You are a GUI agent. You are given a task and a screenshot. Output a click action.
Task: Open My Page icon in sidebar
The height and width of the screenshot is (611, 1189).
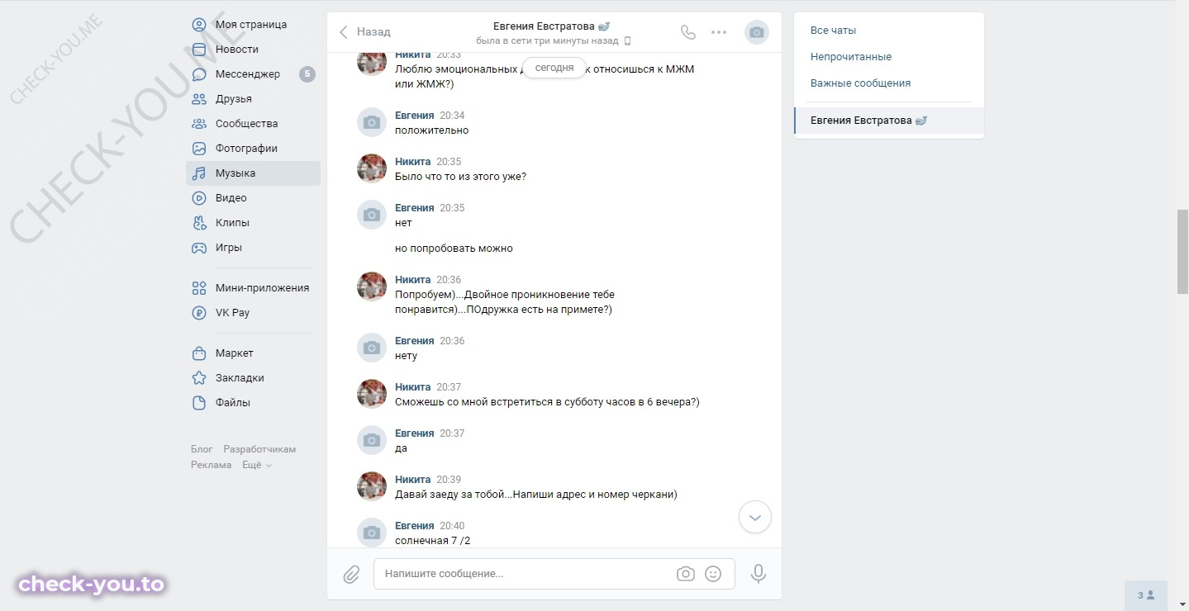click(199, 25)
